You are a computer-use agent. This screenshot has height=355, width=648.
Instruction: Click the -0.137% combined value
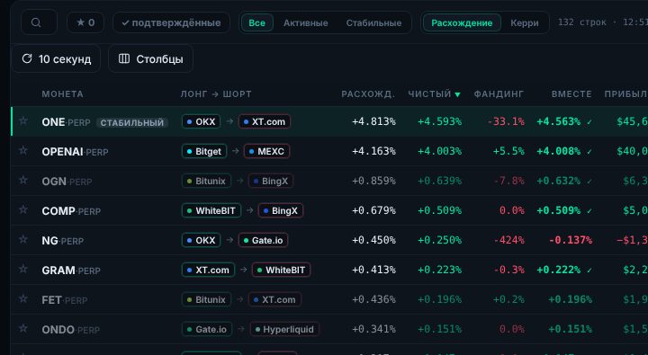click(571, 240)
